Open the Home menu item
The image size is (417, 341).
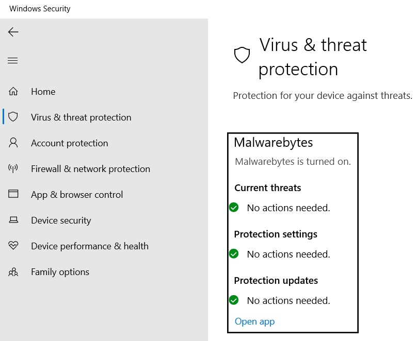click(x=43, y=92)
